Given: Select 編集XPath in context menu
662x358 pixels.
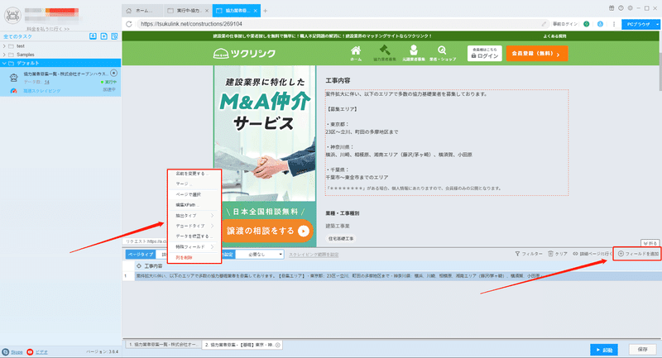Looking at the screenshot, I should coord(194,205).
